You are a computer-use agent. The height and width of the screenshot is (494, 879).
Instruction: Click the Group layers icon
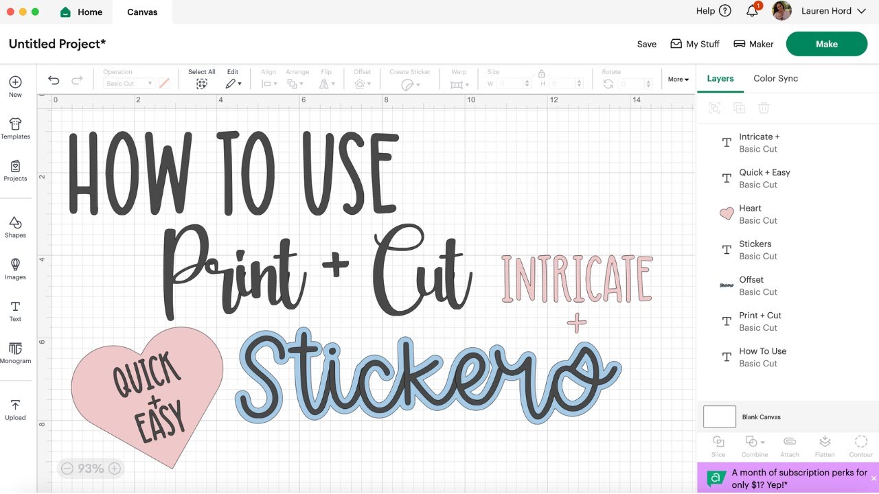pyautogui.click(x=714, y=108)
